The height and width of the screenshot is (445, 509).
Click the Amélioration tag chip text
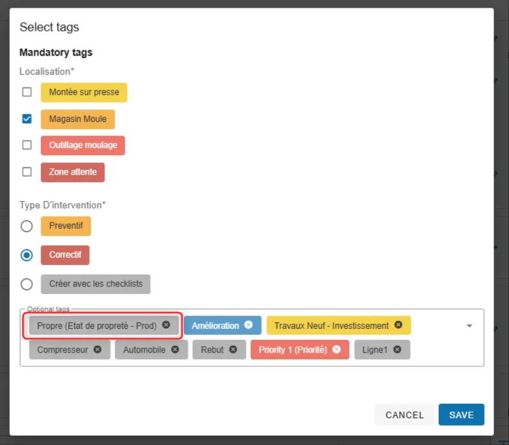tap(215, 326)
